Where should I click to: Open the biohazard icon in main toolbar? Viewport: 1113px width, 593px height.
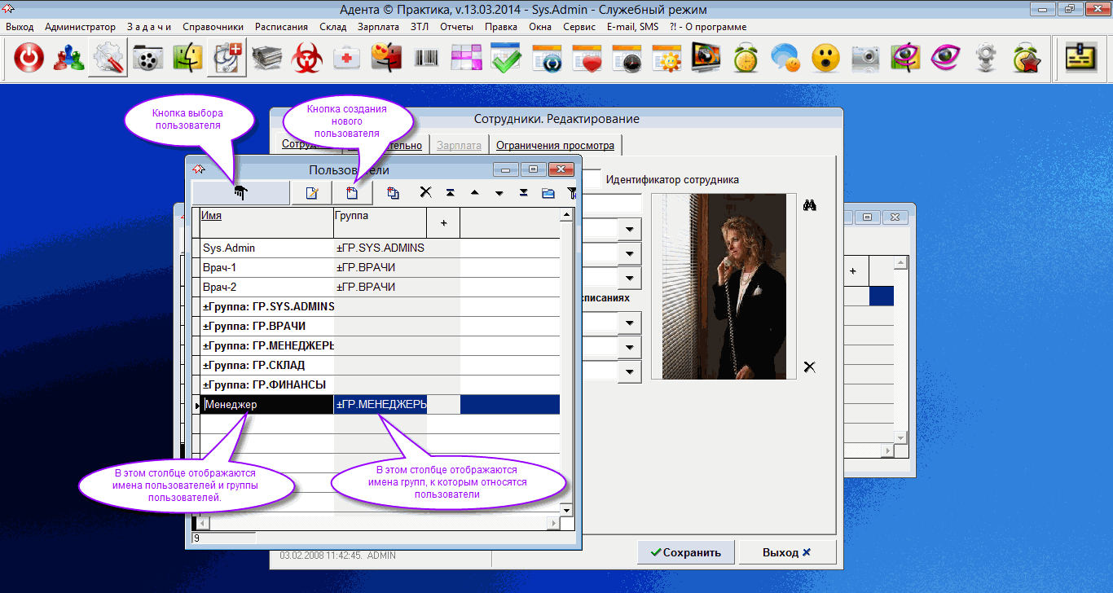308,59
